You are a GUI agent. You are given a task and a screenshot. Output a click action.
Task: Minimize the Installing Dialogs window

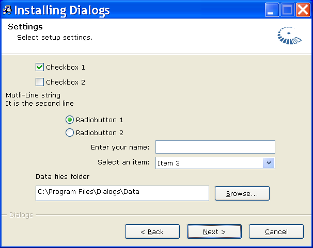272,10
